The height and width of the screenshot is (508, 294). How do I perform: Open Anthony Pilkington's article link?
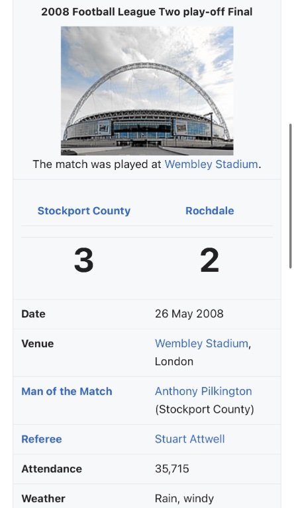click(x=203, y=392)
